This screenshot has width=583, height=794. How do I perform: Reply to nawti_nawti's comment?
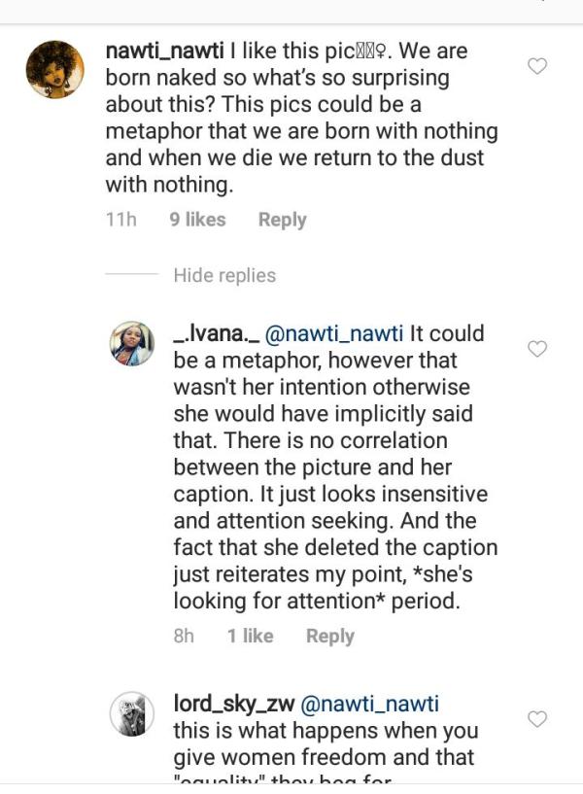tap(282, 220)
